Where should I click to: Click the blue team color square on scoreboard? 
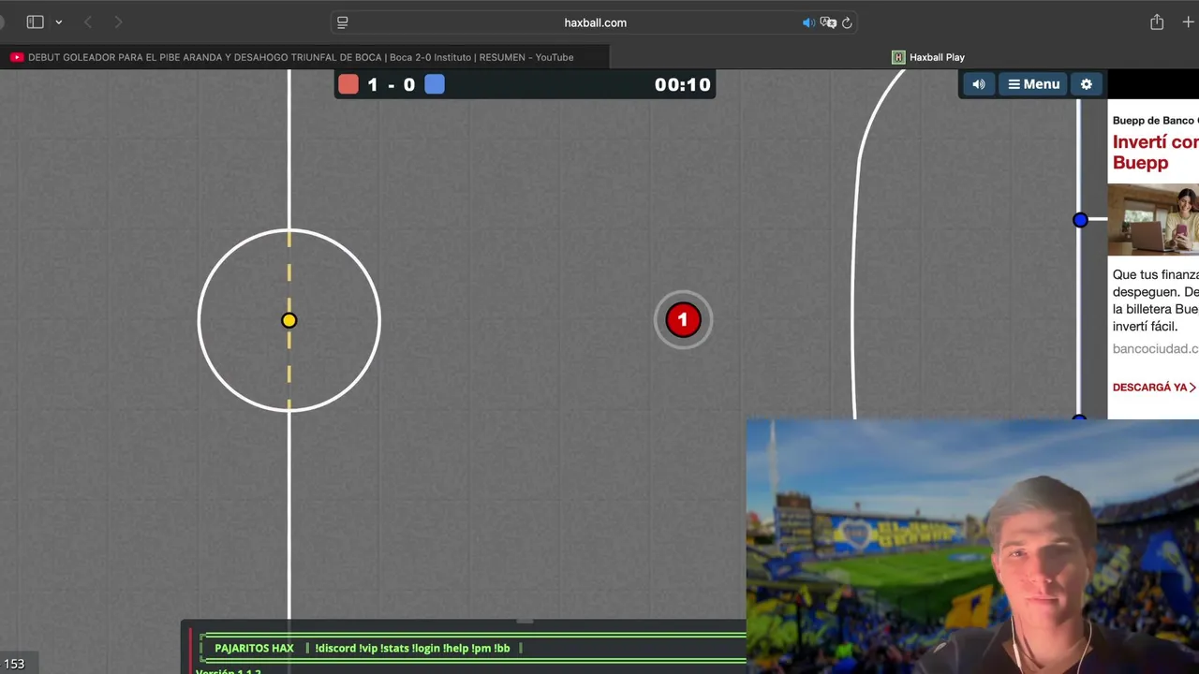pos(435,84)
